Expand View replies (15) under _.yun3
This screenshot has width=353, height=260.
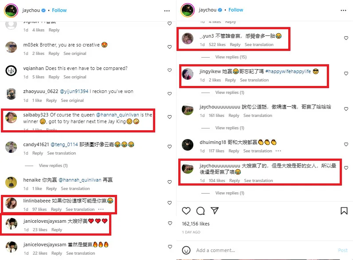(x=231, y=57)
